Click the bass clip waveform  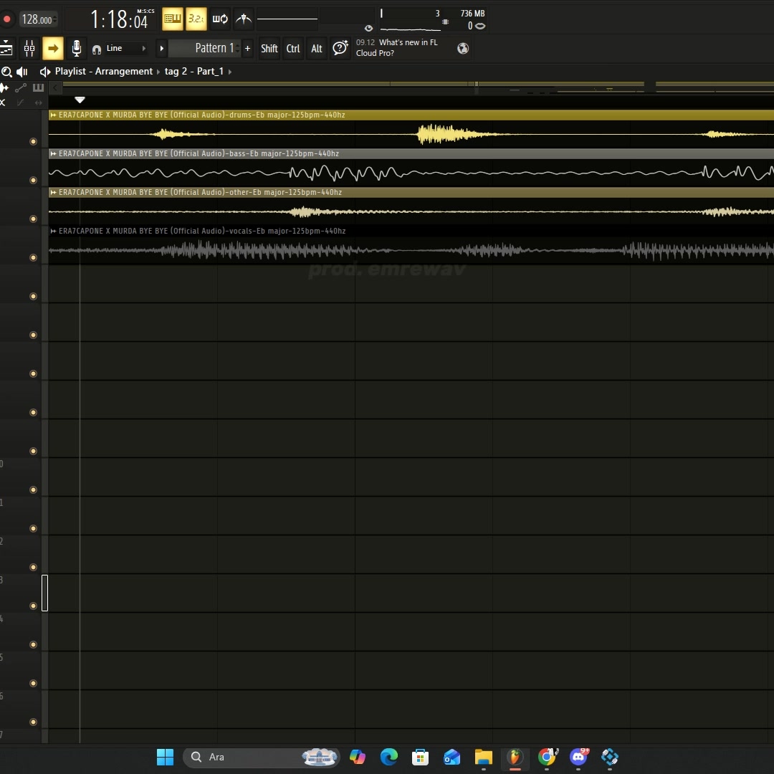point(411,173)
